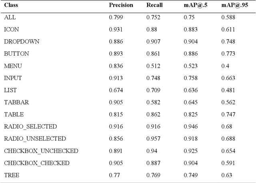Image resolution: width=256 pixels, height=183 pixels.
Task: Select the CHECKBOX_UNCHECKED row label
Action: pos(41,151)
